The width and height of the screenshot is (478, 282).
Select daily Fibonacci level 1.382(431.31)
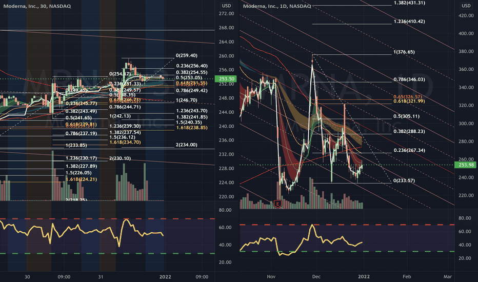pyautogui.click(x=409, y=3)
